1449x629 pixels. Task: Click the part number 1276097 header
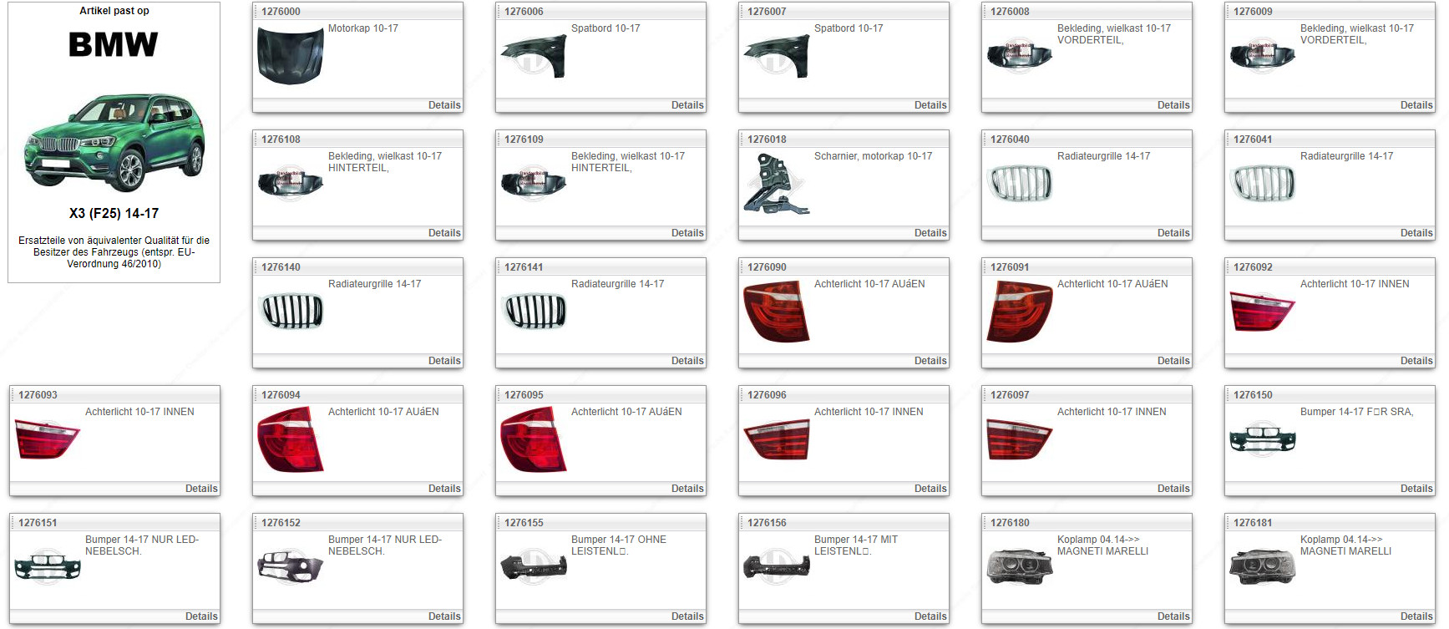(x=1010, y=395)
